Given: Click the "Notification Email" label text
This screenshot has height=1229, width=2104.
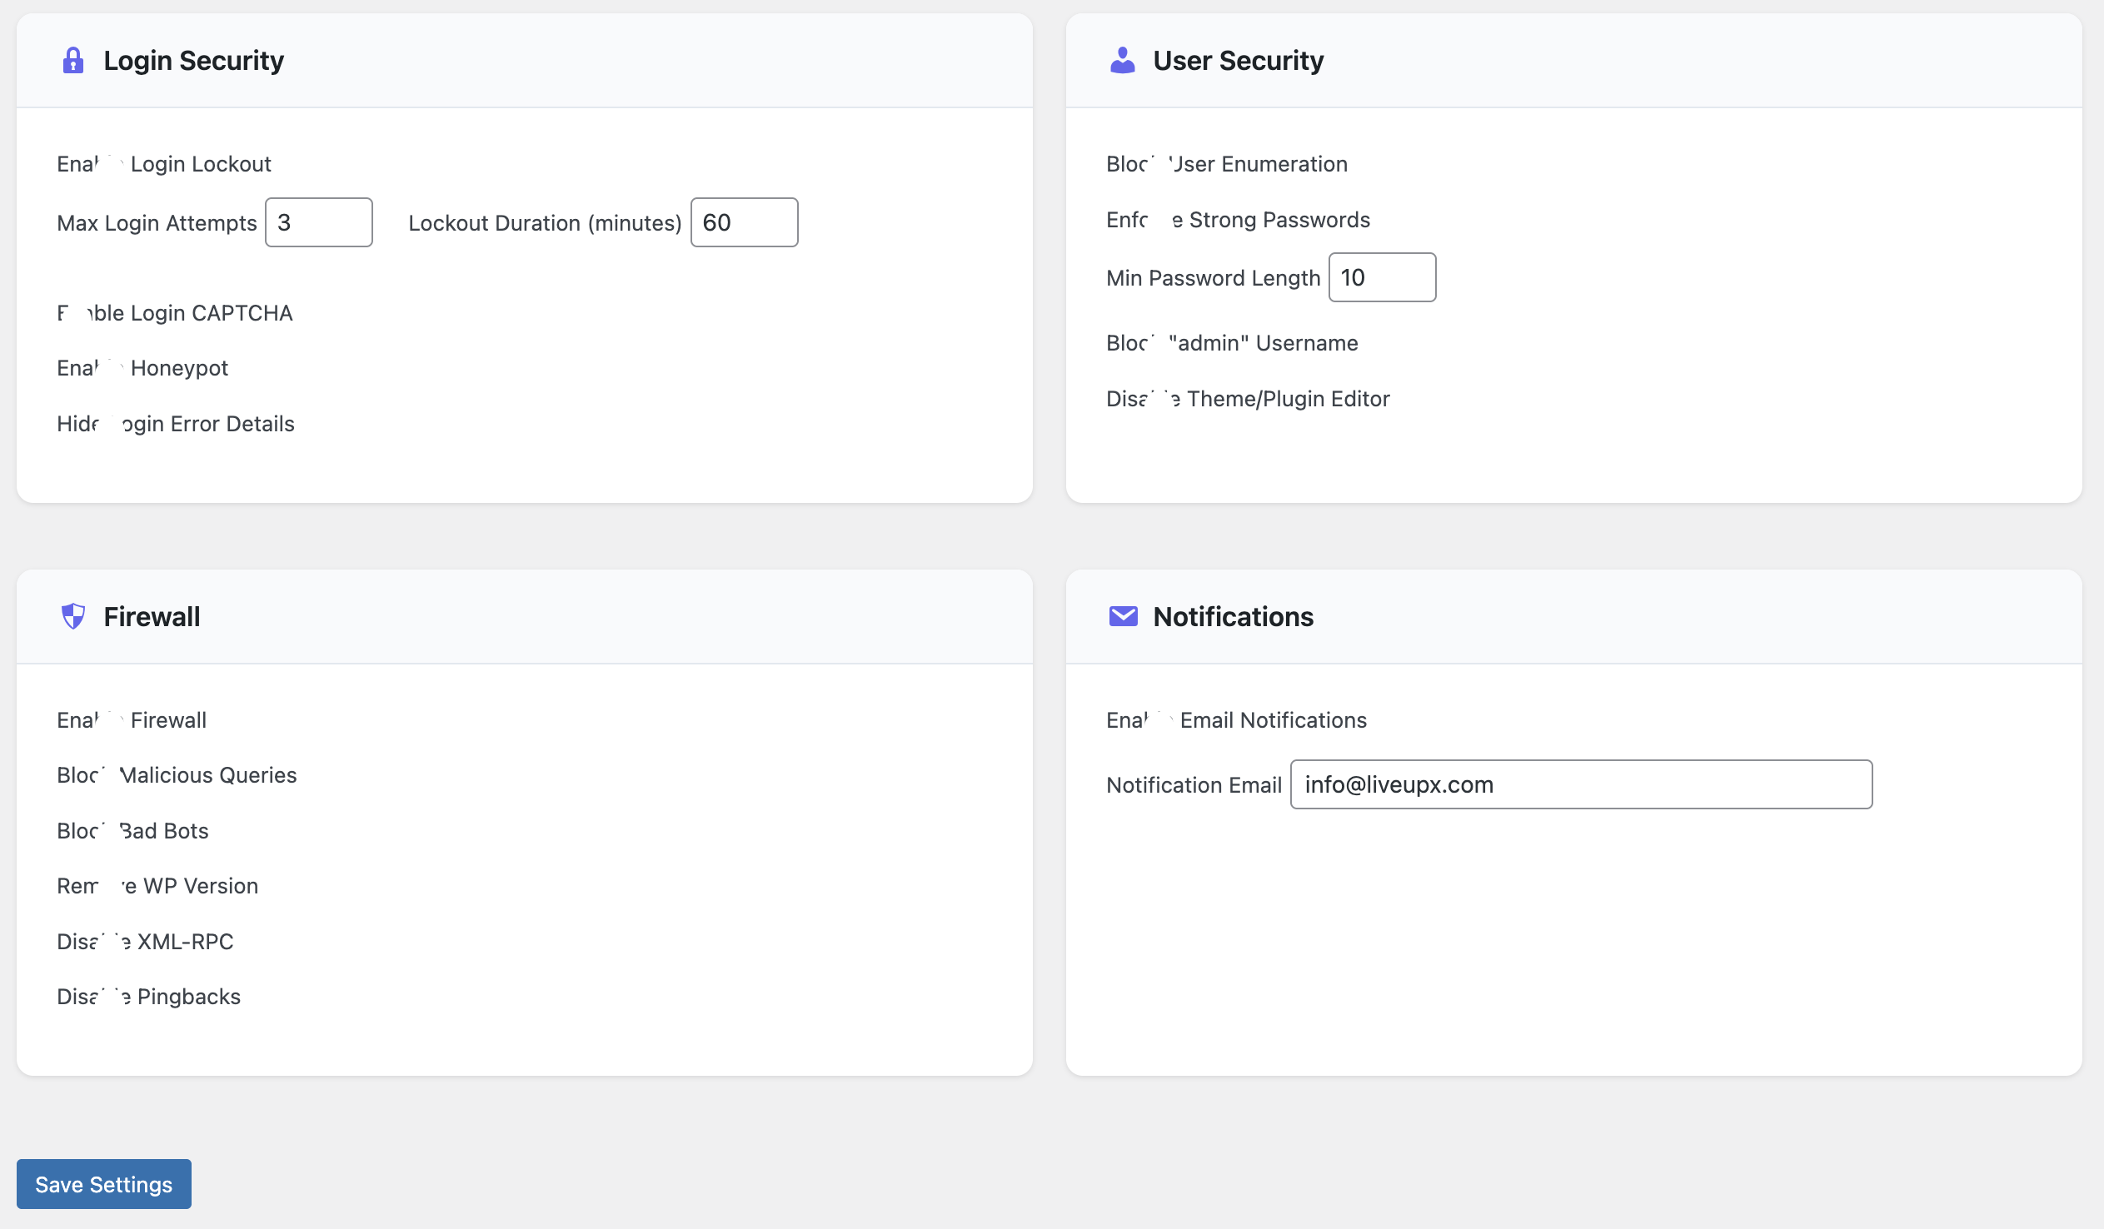Looking at the screenshot, I should tap(1194, 785).
